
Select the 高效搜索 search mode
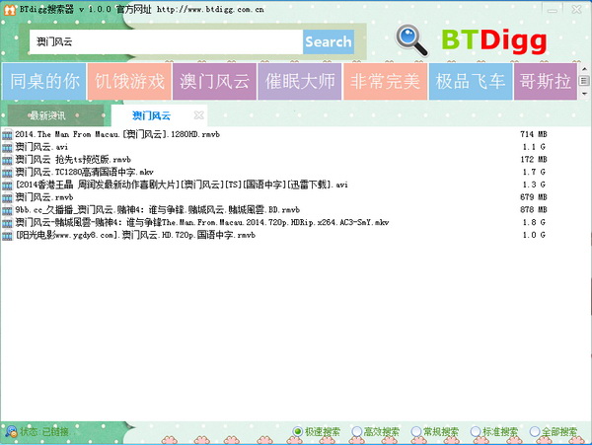357,432
